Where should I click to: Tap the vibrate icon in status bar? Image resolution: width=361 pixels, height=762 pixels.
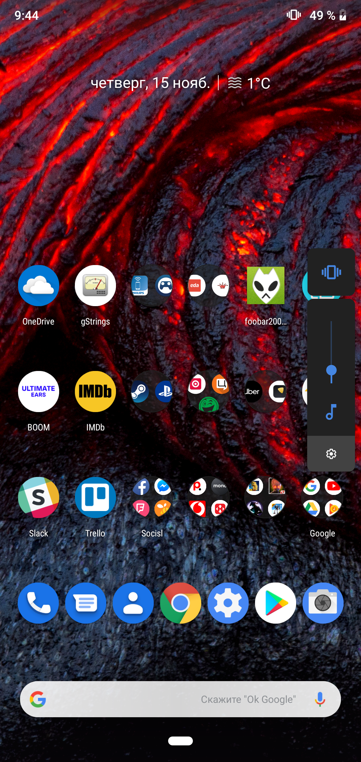[x=294, y=15]
